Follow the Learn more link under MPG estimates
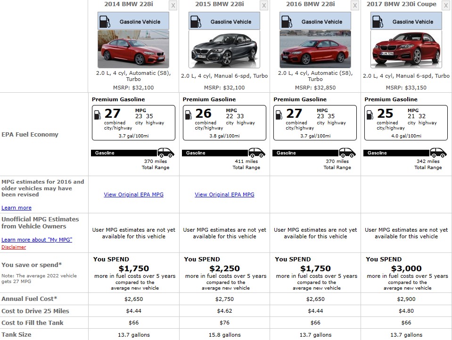The height and width of the screenshot is (340, 452). (x=16, y=208)
